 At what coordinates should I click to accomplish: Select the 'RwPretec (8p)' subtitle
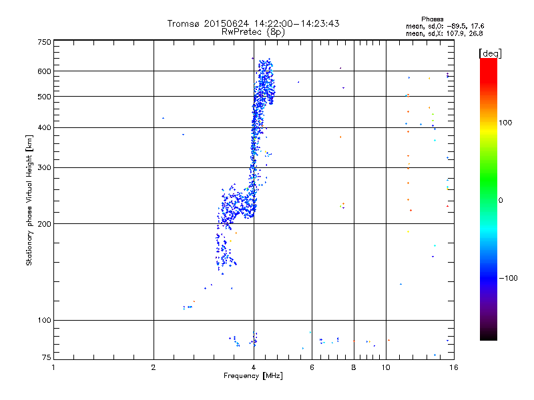coord(253,32)
